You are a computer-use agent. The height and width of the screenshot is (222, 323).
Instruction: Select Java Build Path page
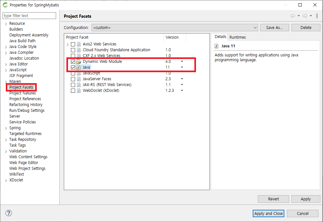[22, 41]
